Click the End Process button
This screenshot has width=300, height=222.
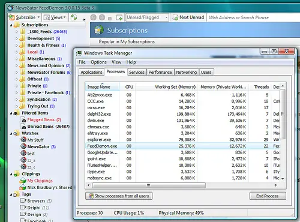point(268,196)
